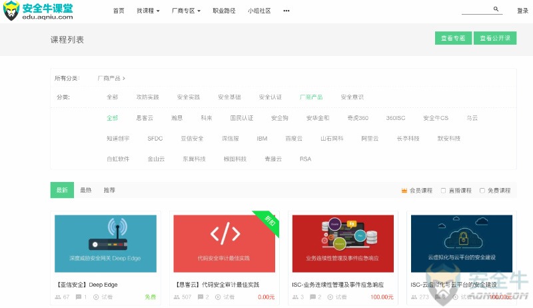Click the 查看专题 button
This screenshot has height=308, width=533.
tap(453, 38)
